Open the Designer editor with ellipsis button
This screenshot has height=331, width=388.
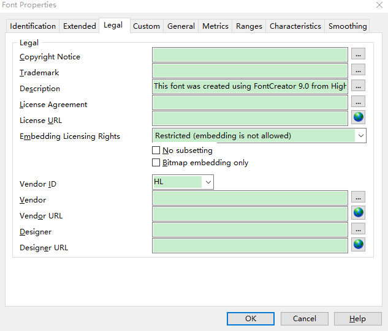coord(358,229)
